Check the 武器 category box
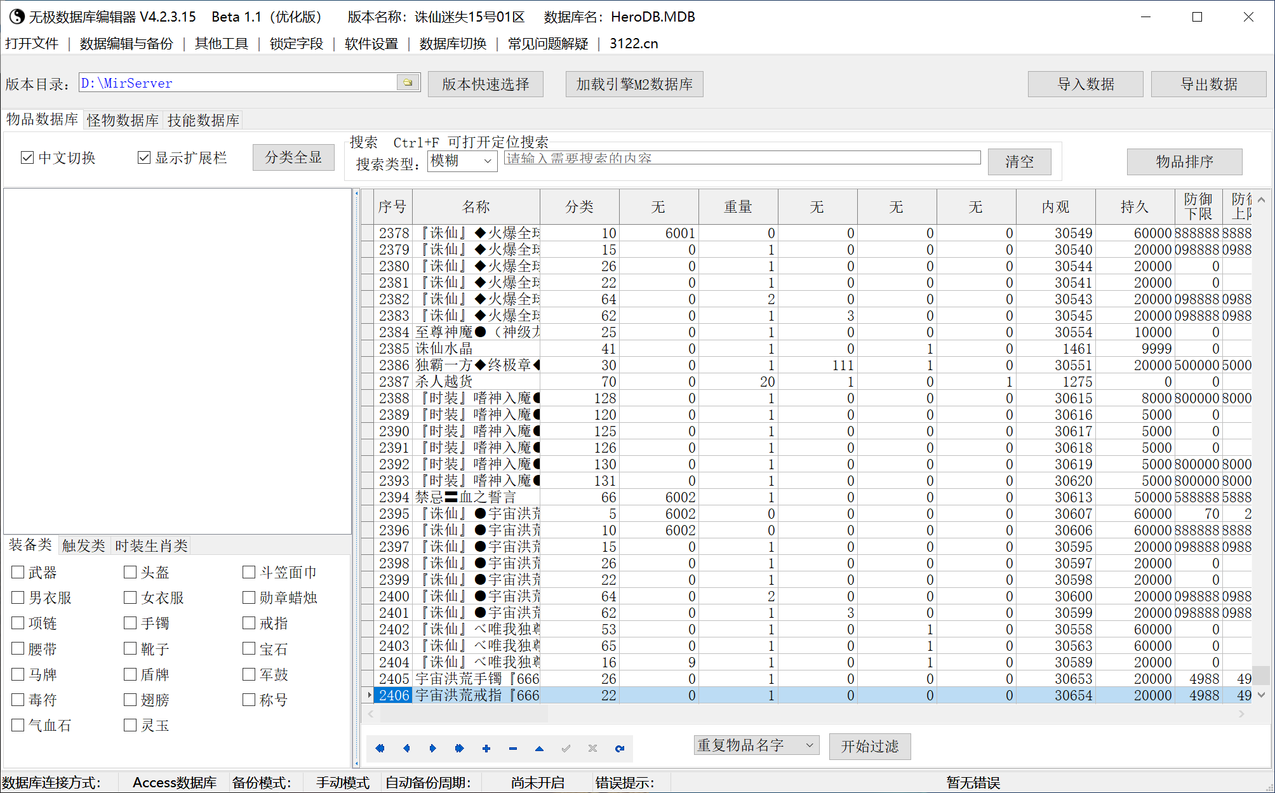The width and height of the screenshot is (1275, 793). point(18,572)
